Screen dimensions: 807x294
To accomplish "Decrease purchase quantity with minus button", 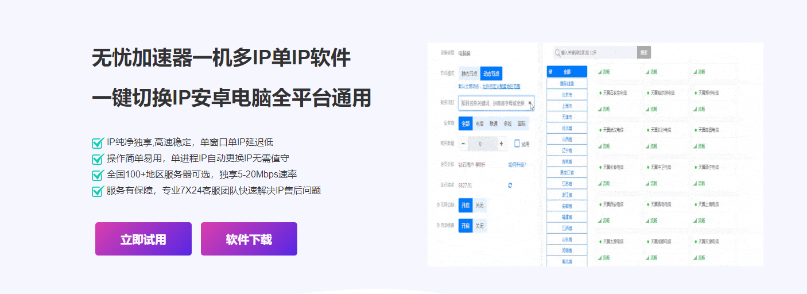I will 464,144.
